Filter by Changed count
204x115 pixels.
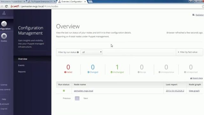[93, 69]
